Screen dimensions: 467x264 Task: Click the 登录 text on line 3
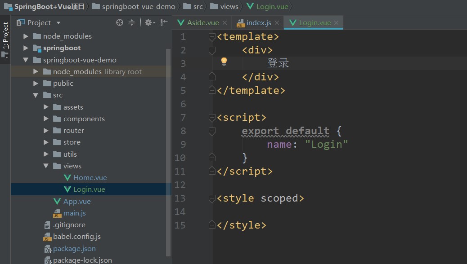tap(278, 63)
